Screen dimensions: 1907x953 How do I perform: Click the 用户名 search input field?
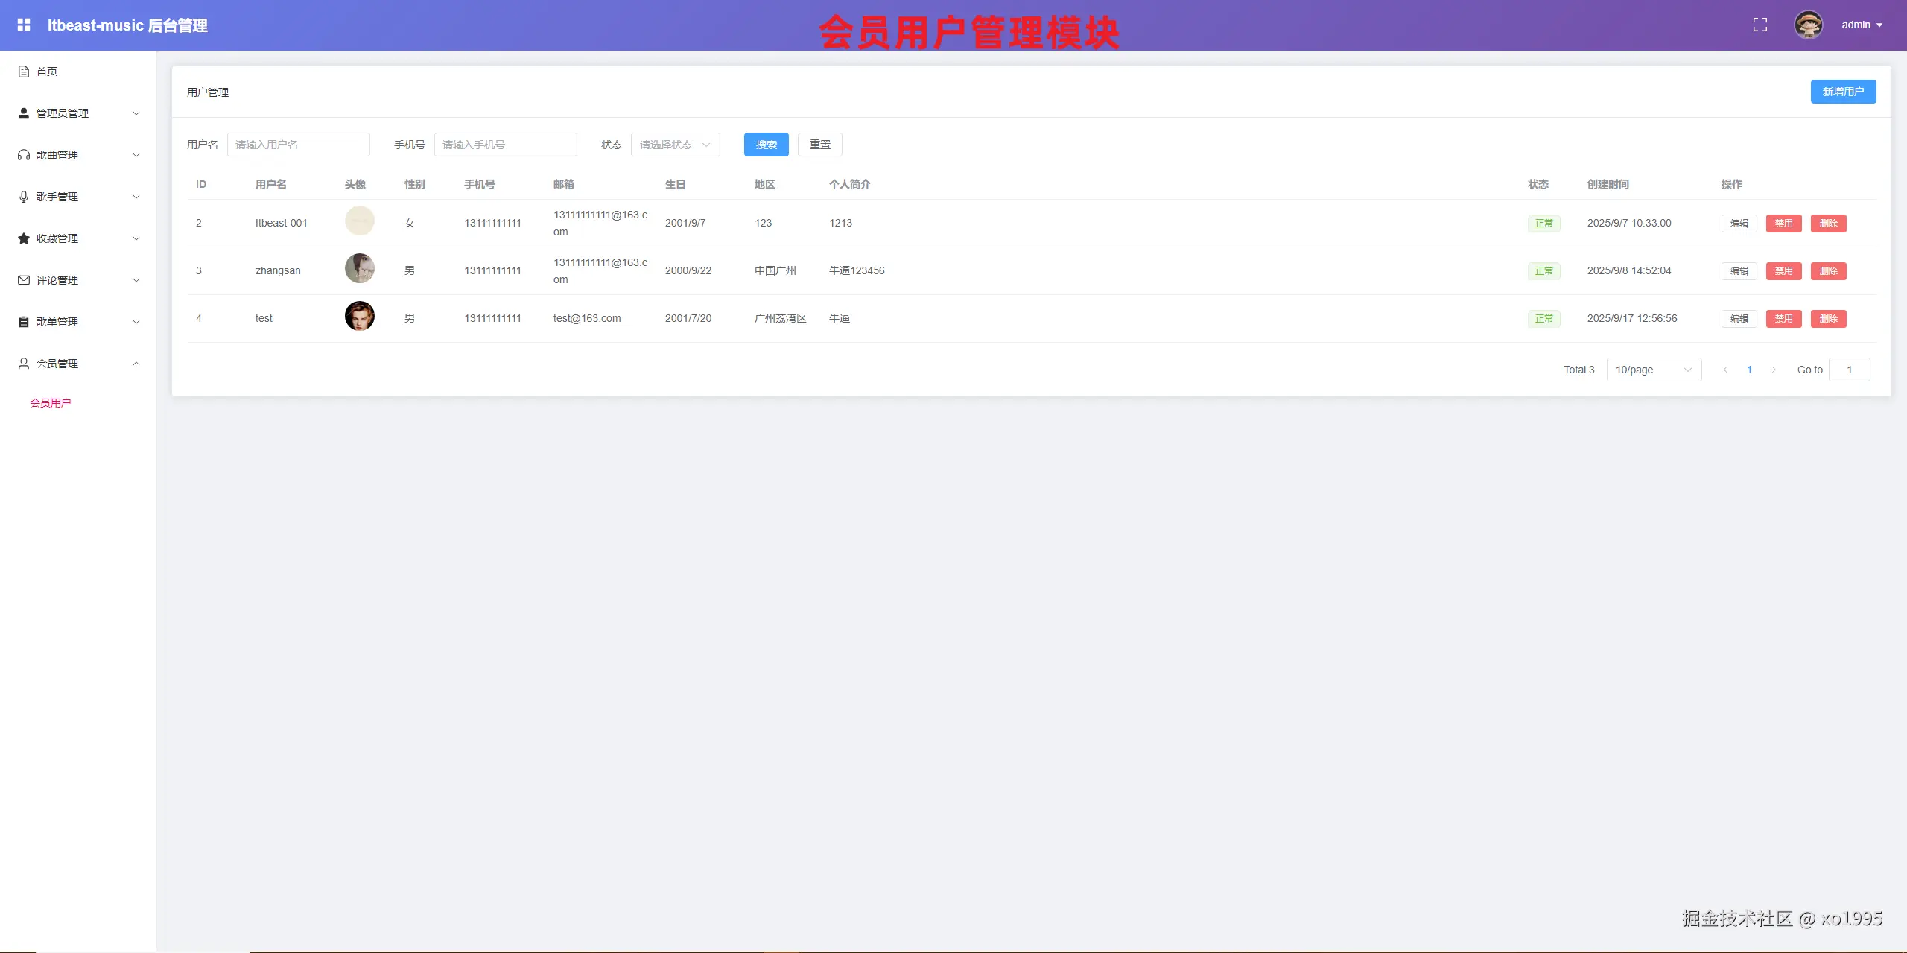click(298, 145)
